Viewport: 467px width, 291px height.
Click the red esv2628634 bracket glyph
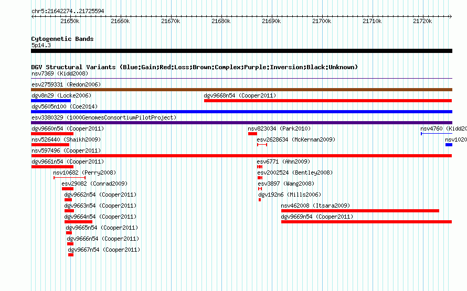click(262, 145)
